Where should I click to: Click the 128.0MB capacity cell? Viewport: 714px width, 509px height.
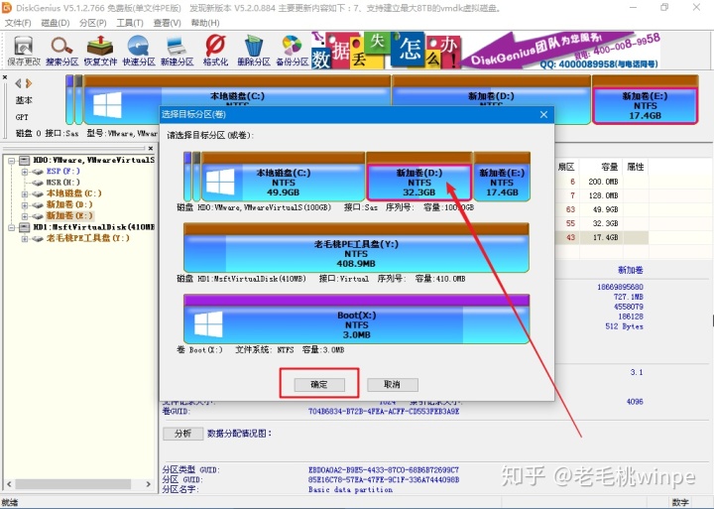point(603,195)
